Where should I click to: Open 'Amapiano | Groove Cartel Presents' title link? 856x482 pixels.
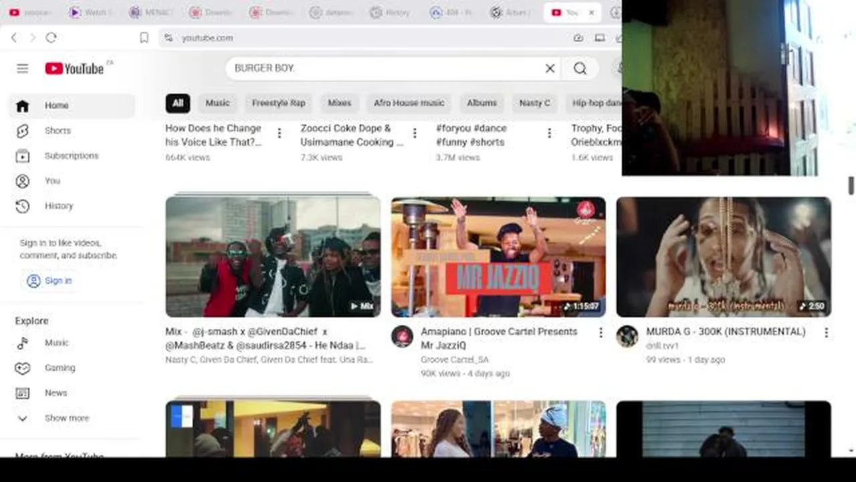(499, 339)
